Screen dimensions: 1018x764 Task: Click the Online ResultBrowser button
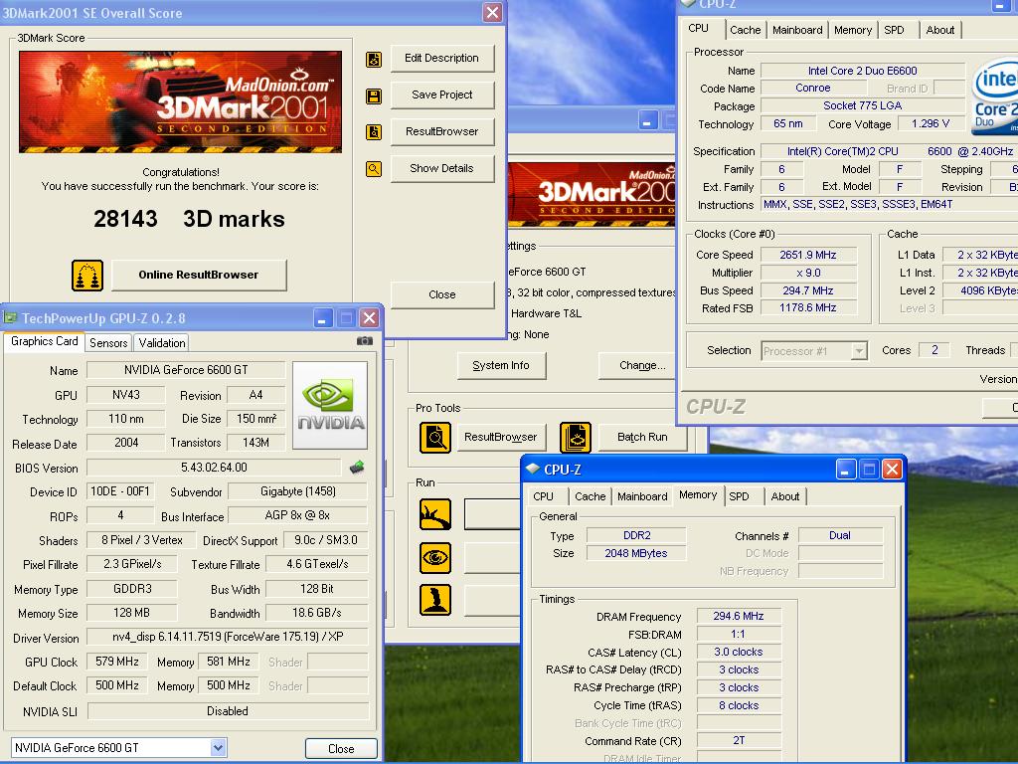point(199,275)
